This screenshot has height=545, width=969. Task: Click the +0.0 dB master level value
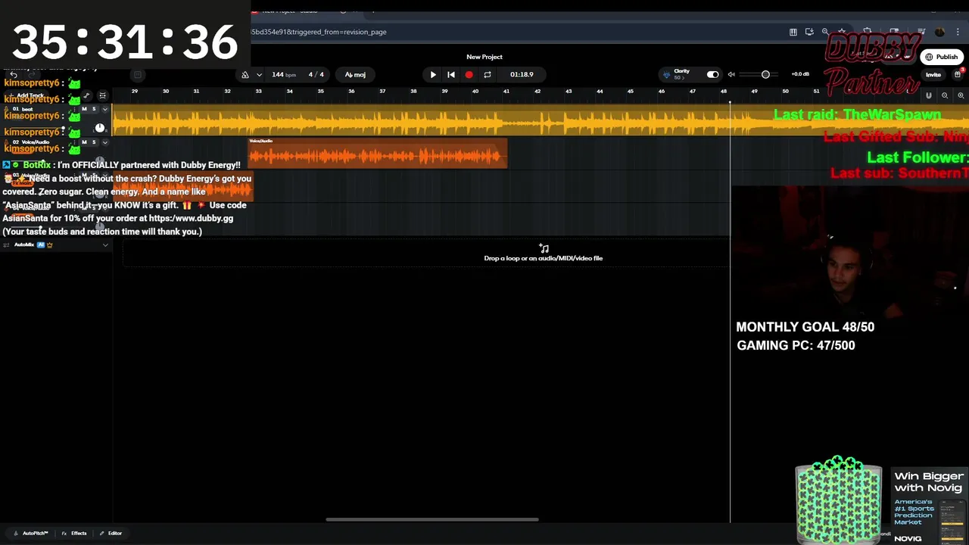[800, 74]
